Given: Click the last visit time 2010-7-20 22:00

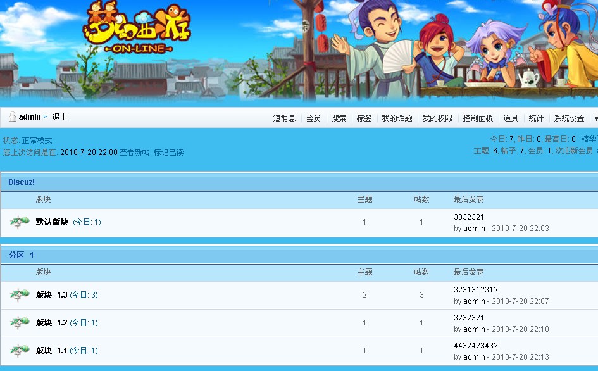Looking at the screenshot, I should click(x=89, y=153).
